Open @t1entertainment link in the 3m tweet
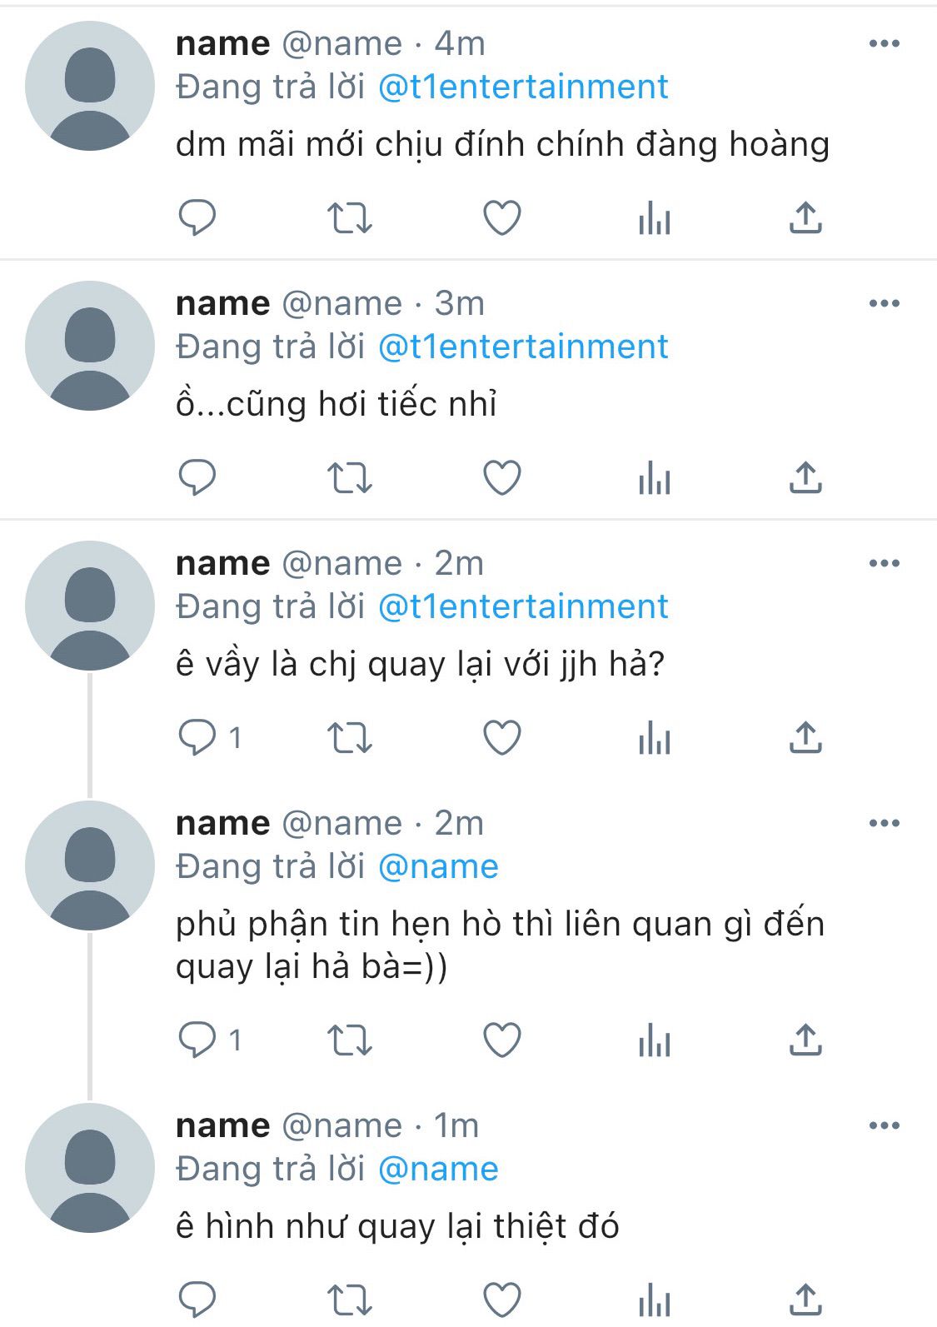Image resolution: width=937 pixels, height=1327 pixels. point(523,347)
